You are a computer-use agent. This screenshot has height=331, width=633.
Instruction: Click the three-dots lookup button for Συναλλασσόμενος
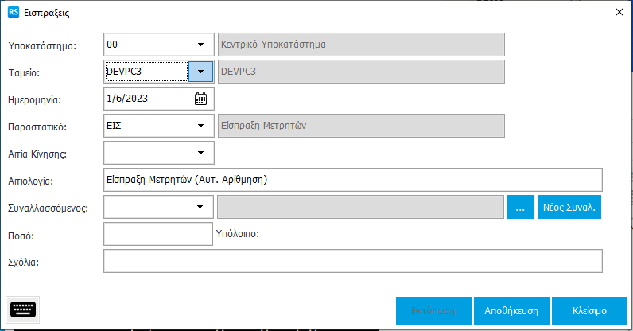coord(520,207)
